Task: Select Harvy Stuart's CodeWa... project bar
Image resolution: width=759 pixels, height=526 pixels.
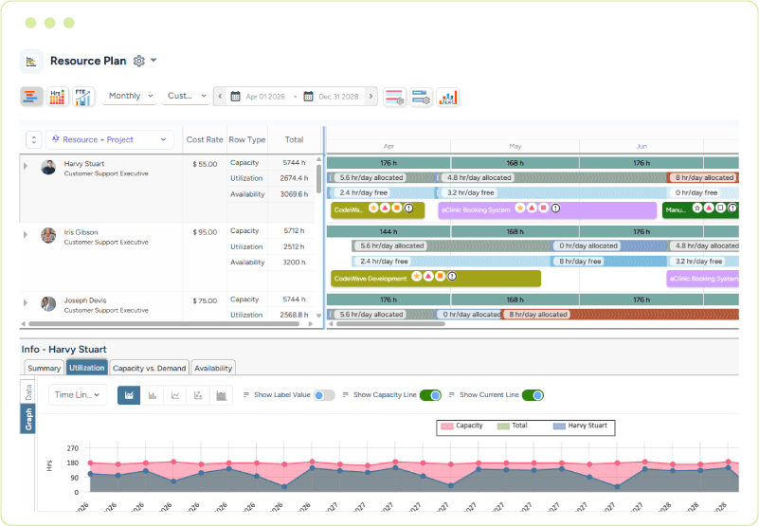Action: tap(377, 209)
